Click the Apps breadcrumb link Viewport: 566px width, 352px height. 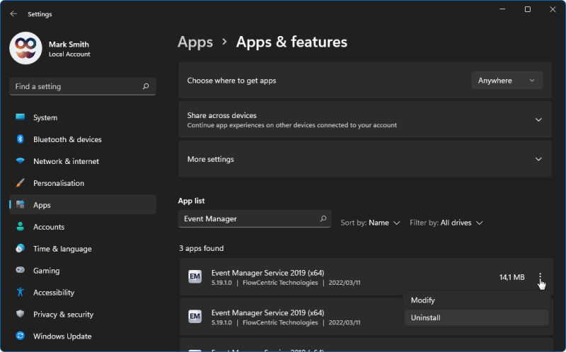coord(196,42)
